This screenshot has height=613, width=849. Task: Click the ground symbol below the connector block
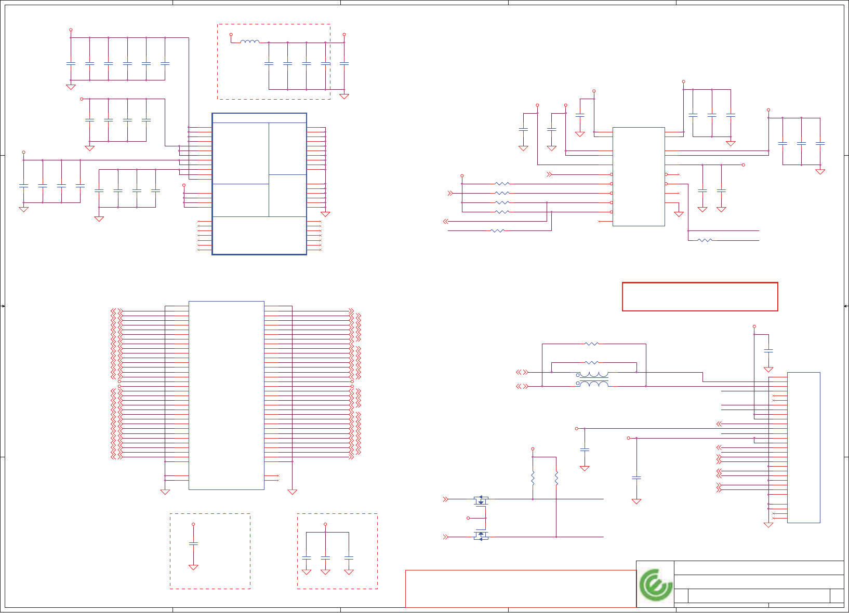tap(768, 525)
